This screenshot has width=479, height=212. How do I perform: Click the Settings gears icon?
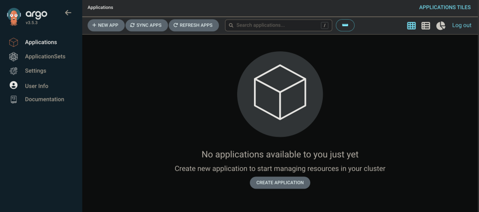coord(14,71)
